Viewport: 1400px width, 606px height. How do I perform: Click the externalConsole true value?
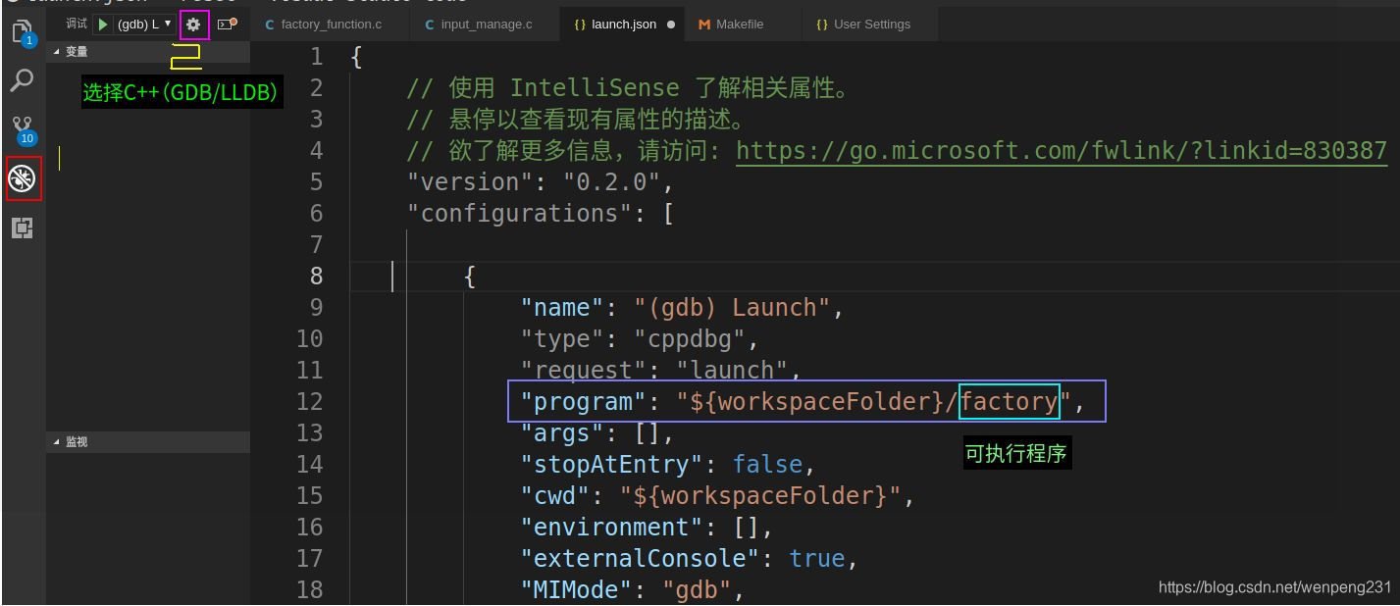pos(817,559)
